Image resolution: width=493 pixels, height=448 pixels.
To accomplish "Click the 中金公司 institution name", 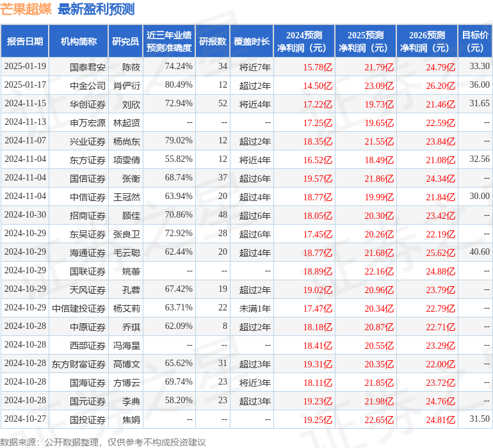I will [x=88, y=85].
